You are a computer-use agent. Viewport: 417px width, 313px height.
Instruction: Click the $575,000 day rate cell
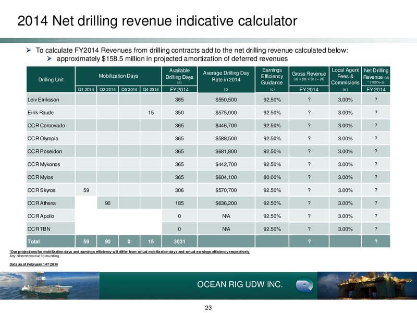pos(226,113)
